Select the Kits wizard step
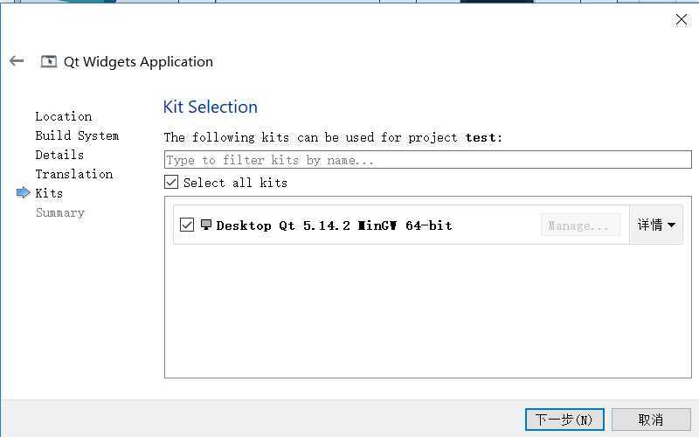This screenshot has width=699, height=437. point(49,193)
